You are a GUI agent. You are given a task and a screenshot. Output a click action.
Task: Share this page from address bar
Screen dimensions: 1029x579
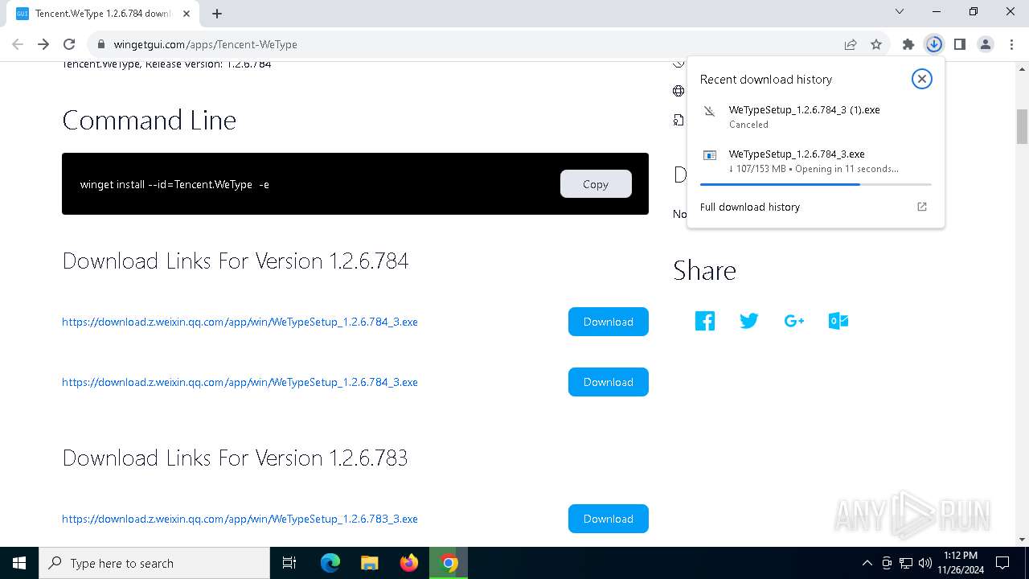(851, 44)
